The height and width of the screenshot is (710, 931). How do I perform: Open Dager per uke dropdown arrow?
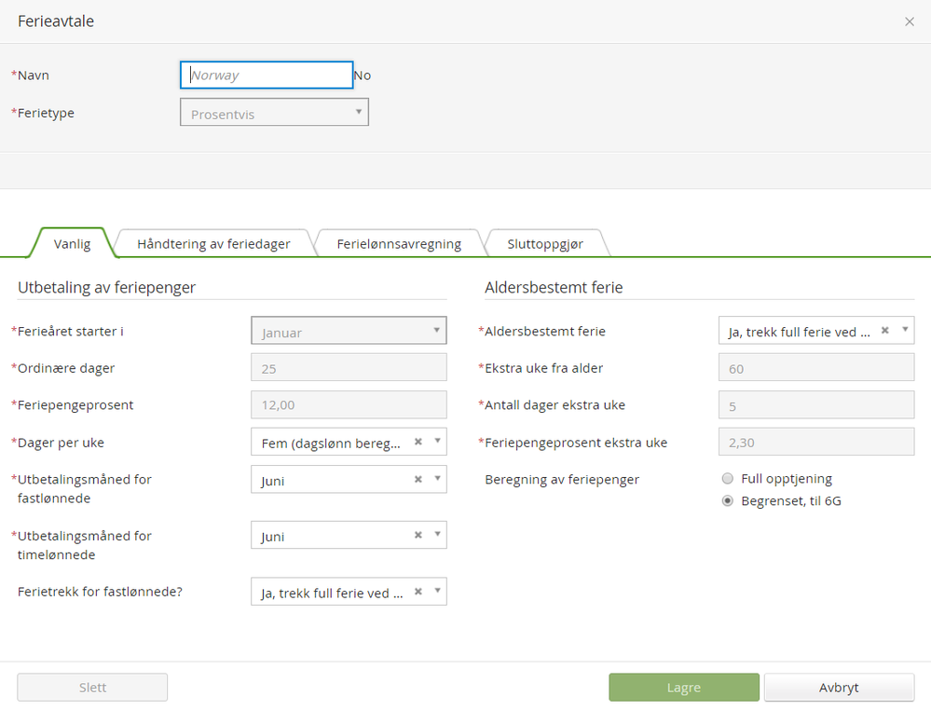[436, 442]
